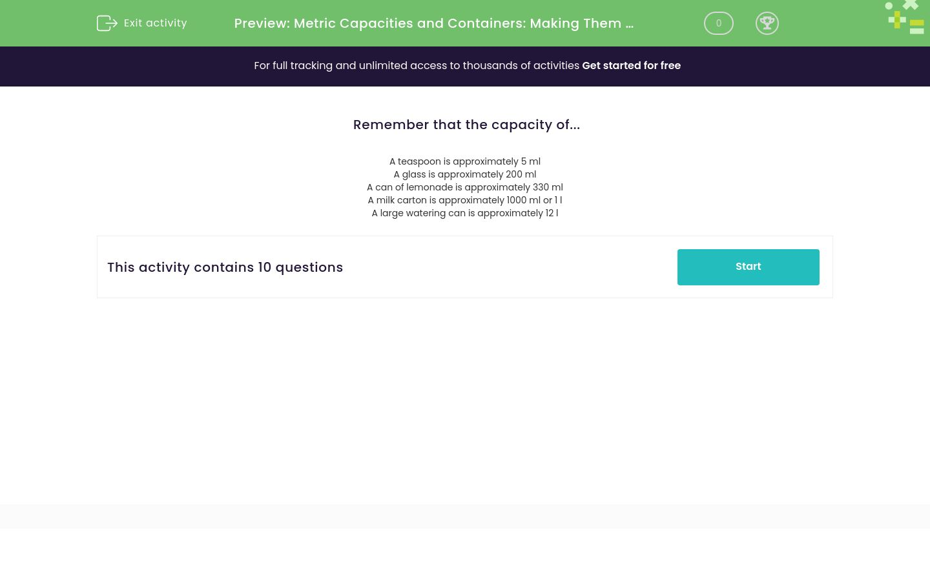Click Exit activity in the top bar
930x581 pixels.
click(155, 23)
